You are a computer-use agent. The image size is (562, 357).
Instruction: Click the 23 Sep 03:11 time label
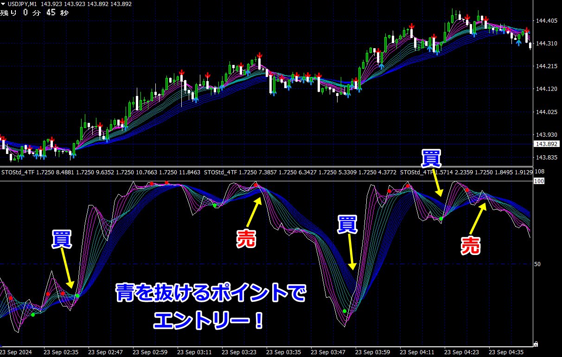tap(195, 352)
